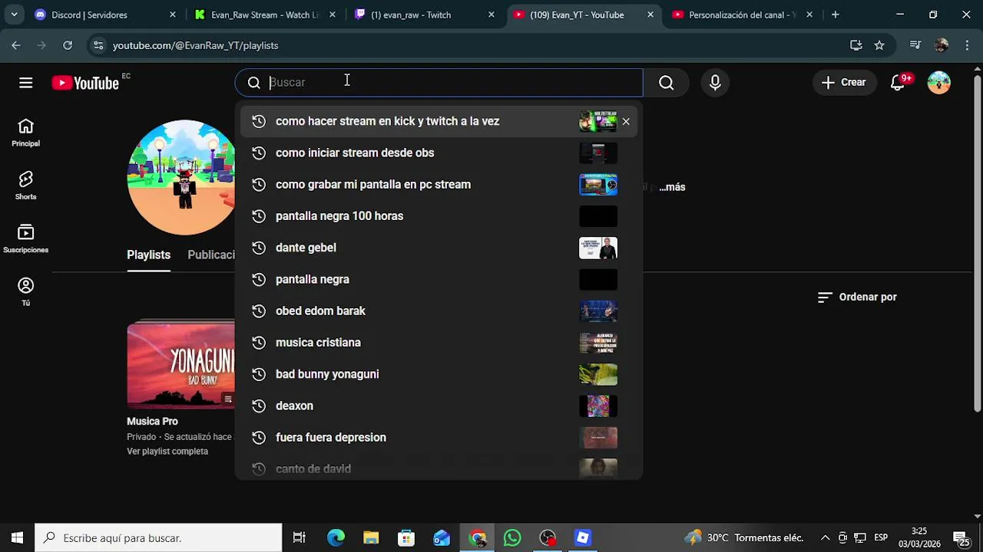
Task: Click history icon beside 'musica cristiana'
Action: (259, 343)
